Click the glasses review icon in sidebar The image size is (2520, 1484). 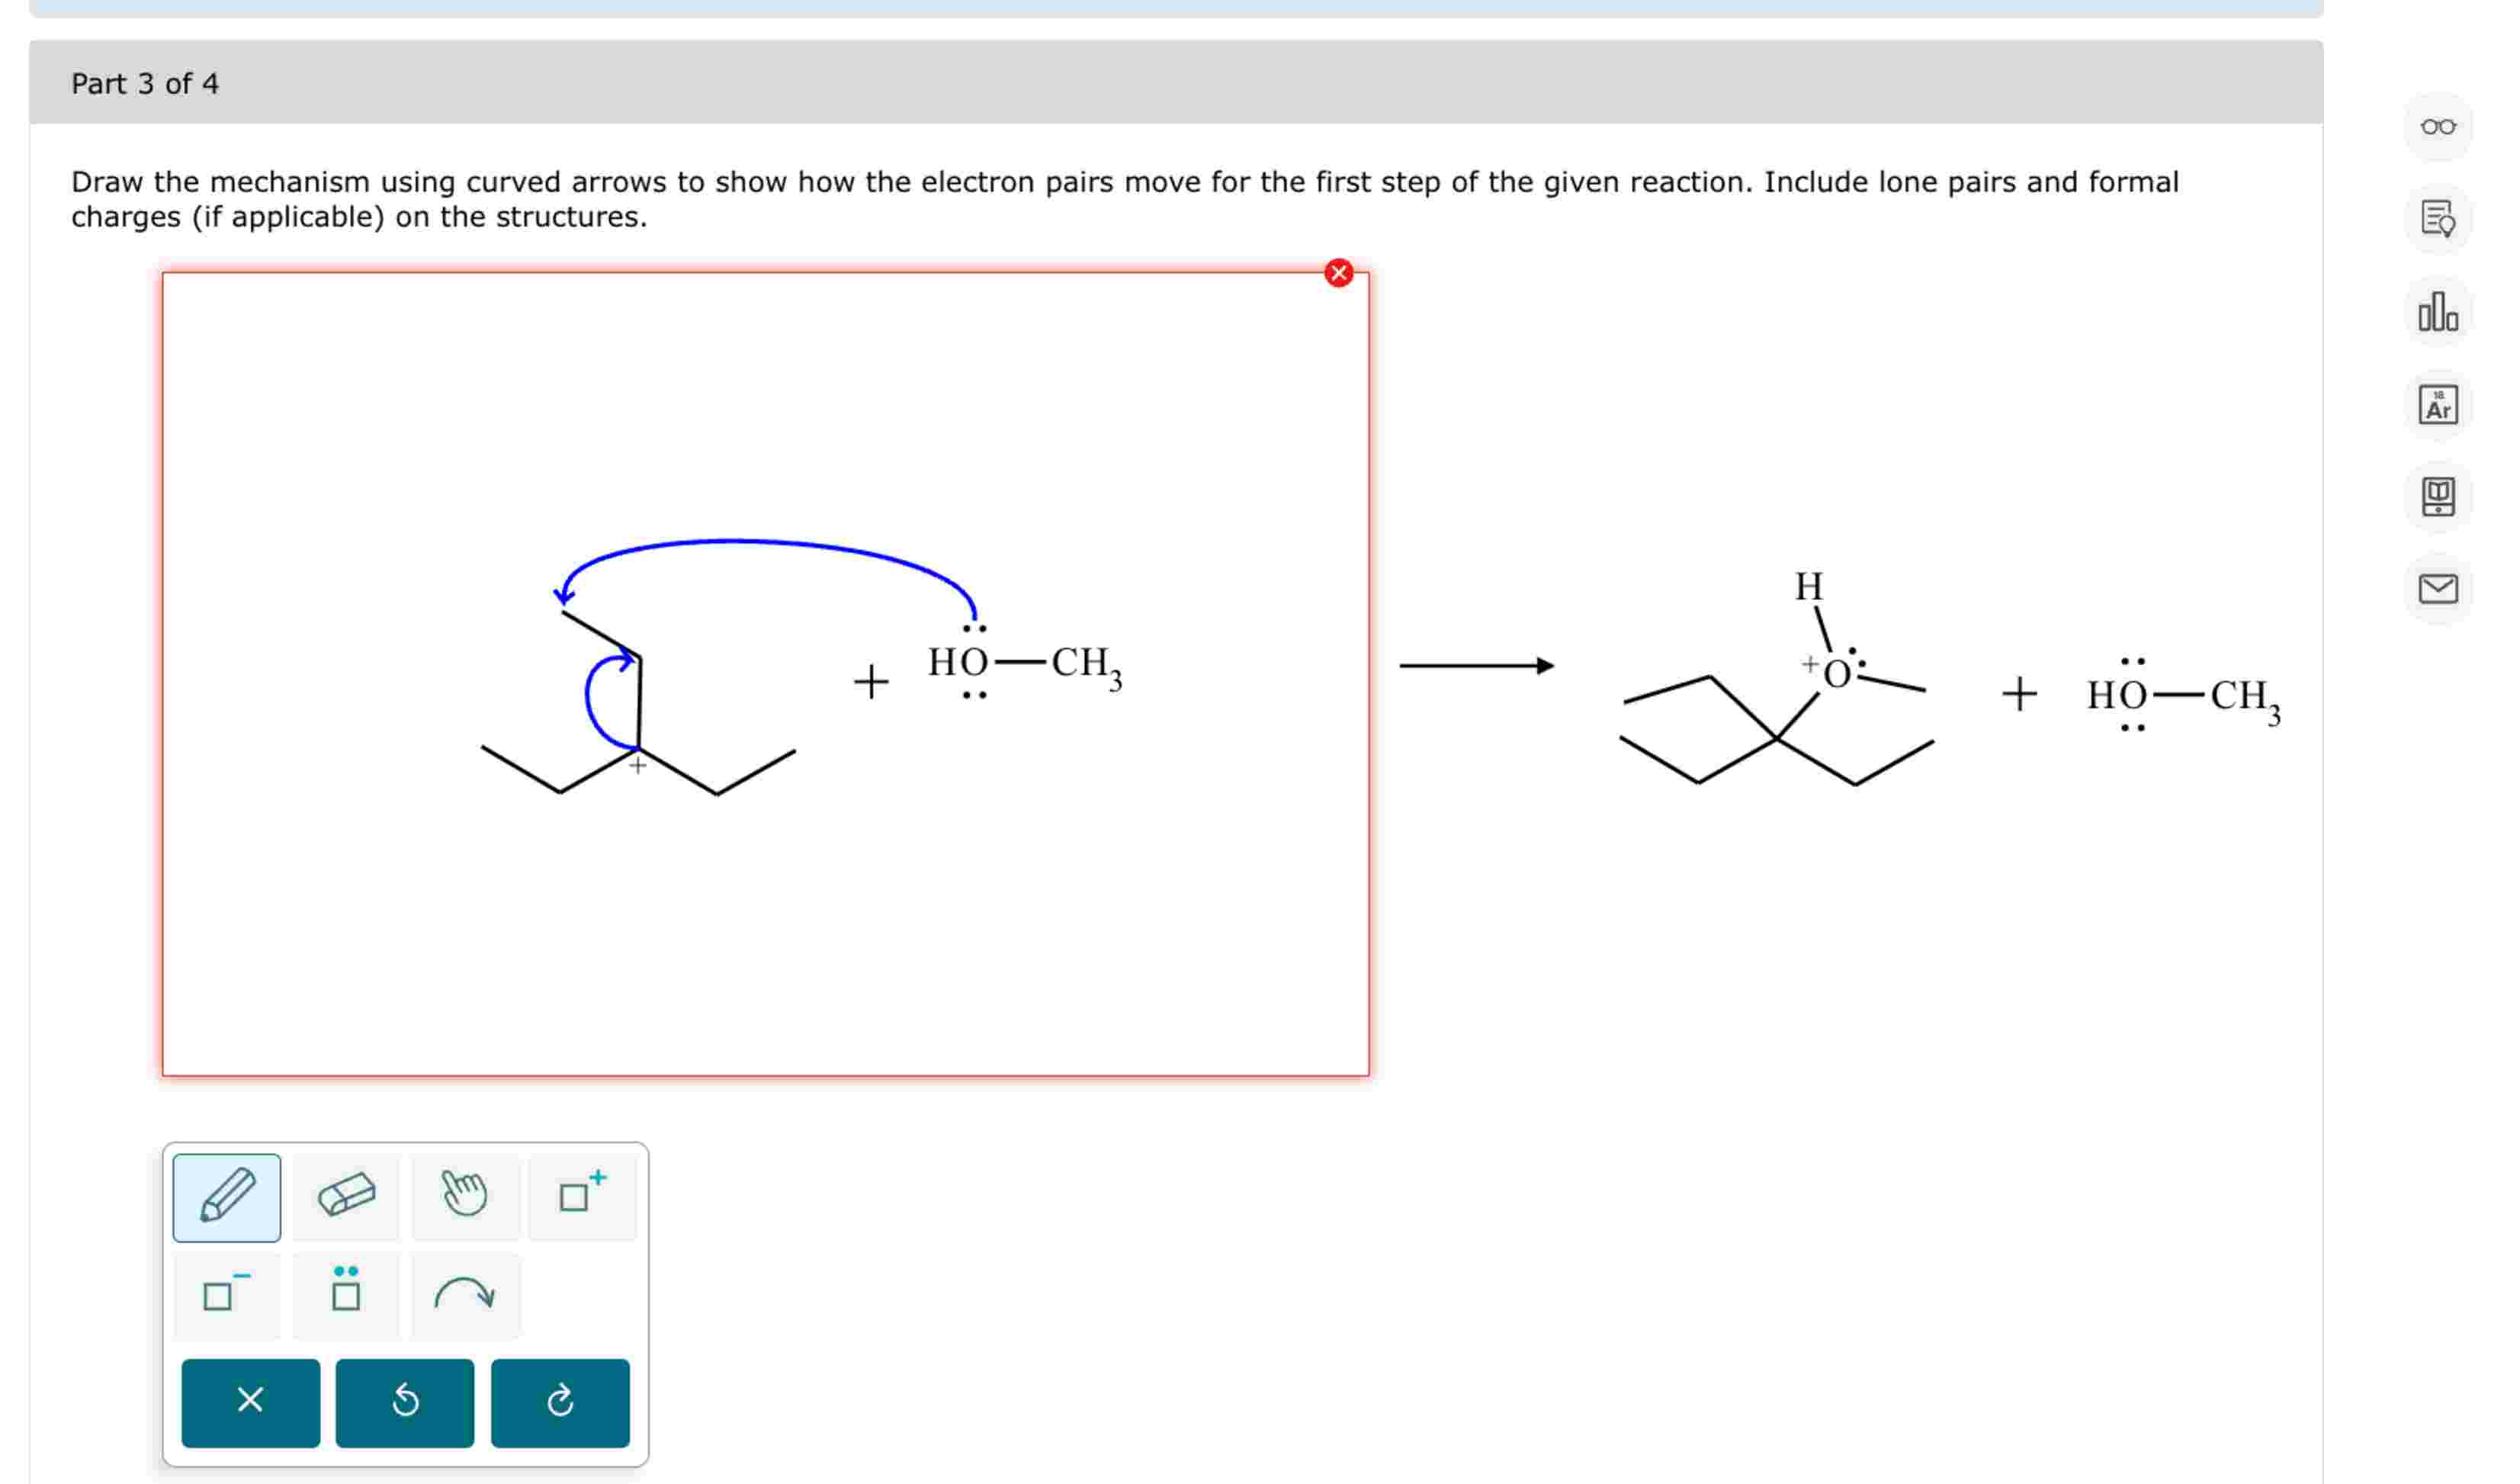point(2440,125)
